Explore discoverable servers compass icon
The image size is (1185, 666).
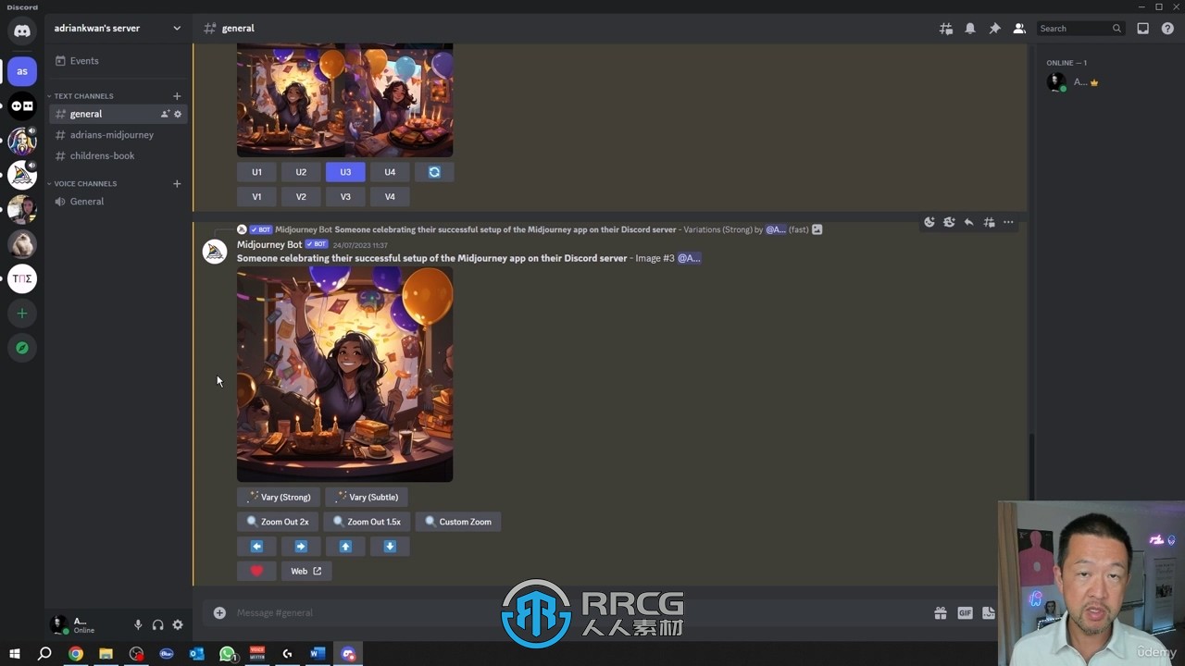(x=22, y=348)
